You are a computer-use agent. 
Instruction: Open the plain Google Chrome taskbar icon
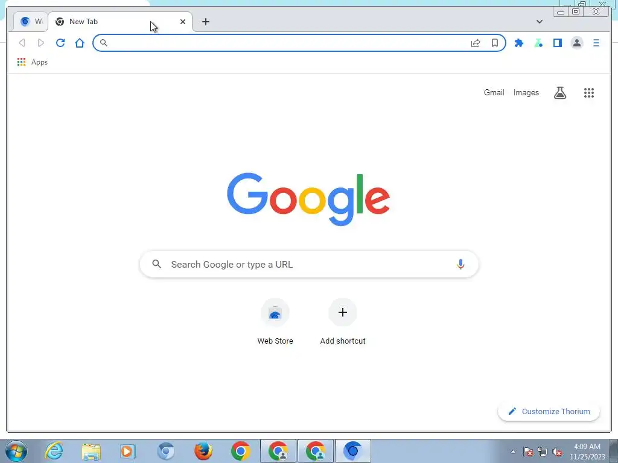coord(240,451)
